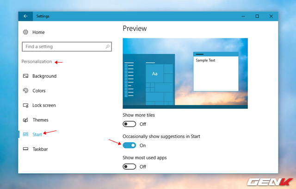Select the Start section

(x=37, y=134)
